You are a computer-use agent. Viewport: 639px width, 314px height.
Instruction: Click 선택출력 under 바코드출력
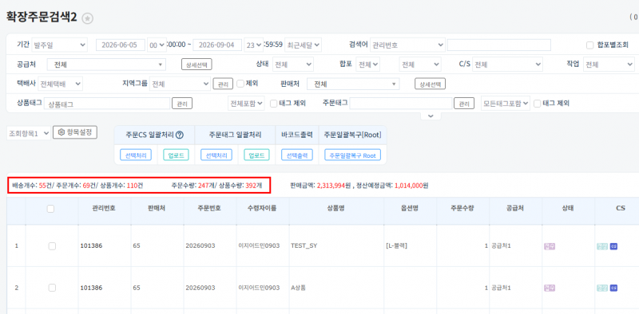pos(297,155)
